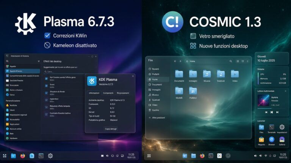Screen dimensions: 291x163
Task: Select the Musica folder icon
Action: pyautogui.click(x=207, y=74)
